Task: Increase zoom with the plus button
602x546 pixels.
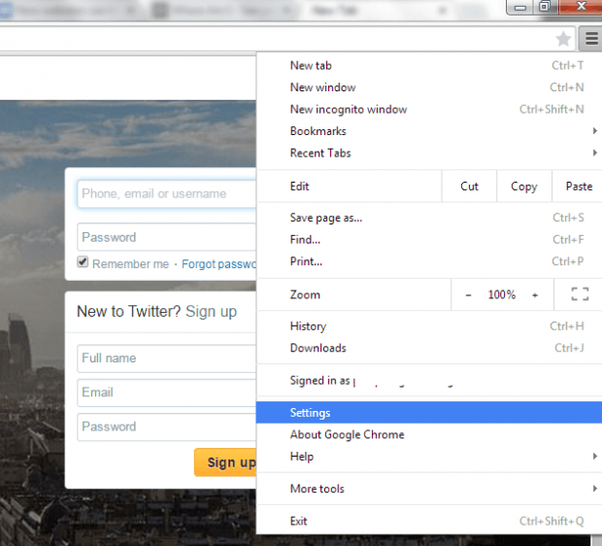Action: tap(535, 295)
